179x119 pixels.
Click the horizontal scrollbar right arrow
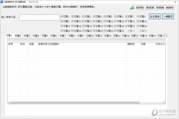164,103
